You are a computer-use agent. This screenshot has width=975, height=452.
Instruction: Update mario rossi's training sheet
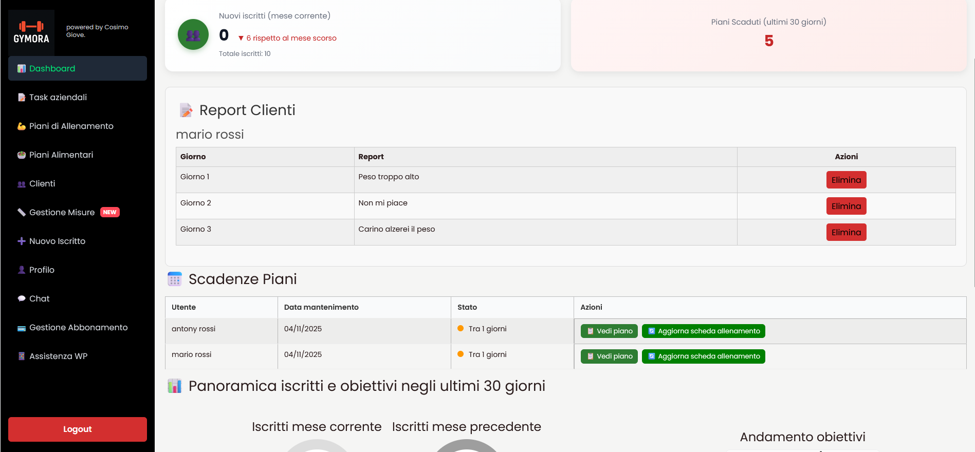pos(703,356)
